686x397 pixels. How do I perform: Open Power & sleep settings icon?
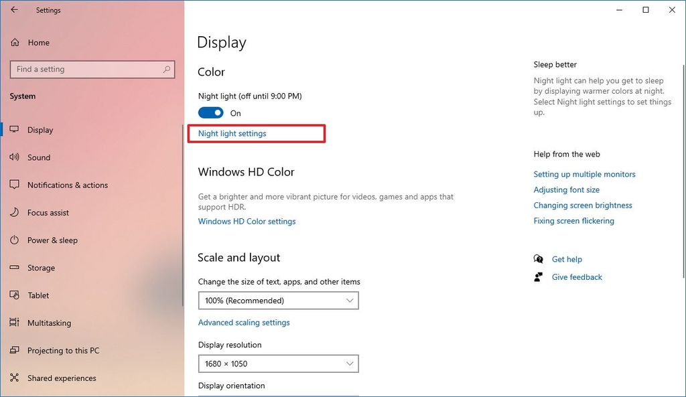14,240
